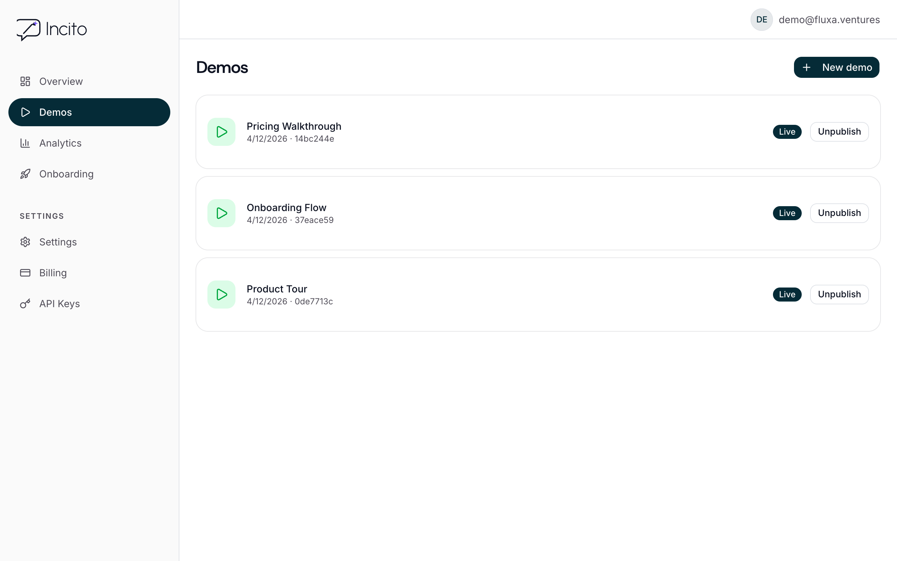Image resolution: width=897 pixels, height=561 pixels.
Task: Open the DE user avatar
Action: (x=761, y=20)
